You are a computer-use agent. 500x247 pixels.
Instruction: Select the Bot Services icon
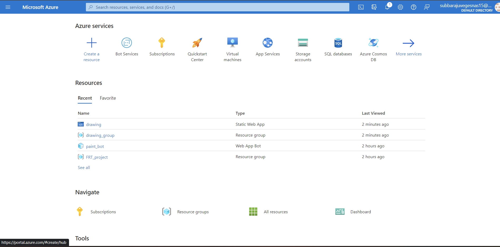point(127,43)
